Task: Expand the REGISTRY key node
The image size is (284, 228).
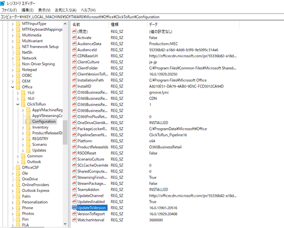Action: coord(23,139)
